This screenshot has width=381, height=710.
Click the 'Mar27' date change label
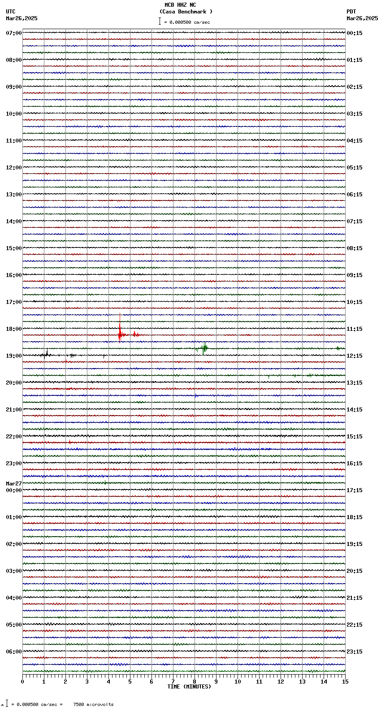14,484
